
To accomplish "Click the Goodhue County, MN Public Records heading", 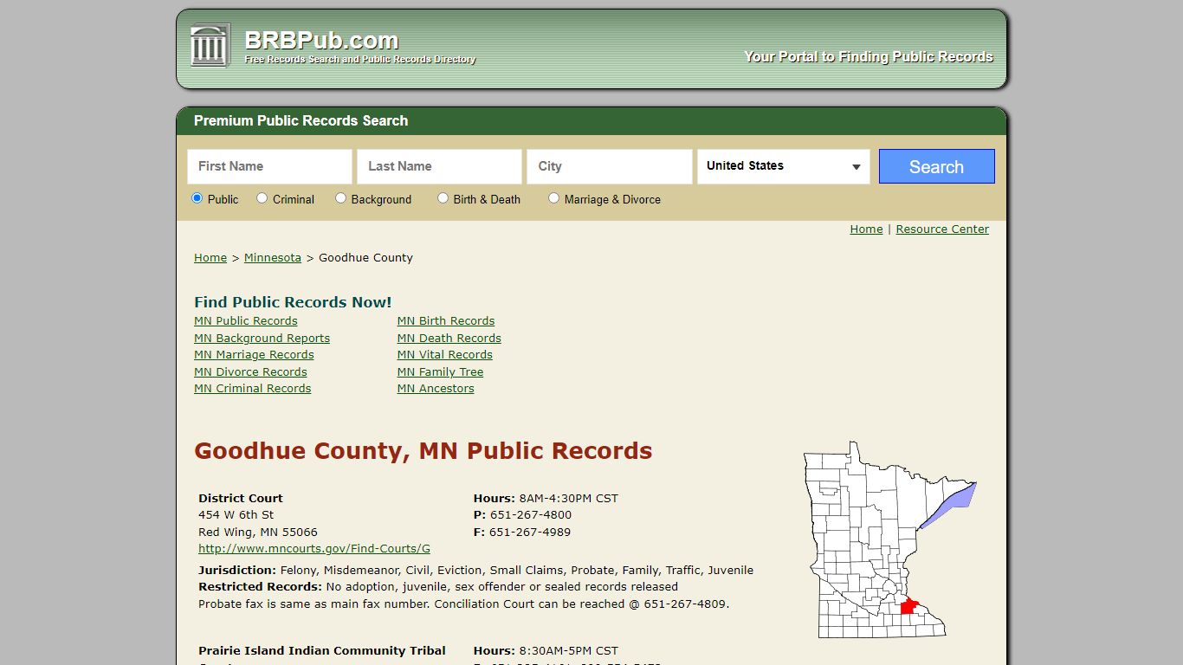I will coord(423,451).
